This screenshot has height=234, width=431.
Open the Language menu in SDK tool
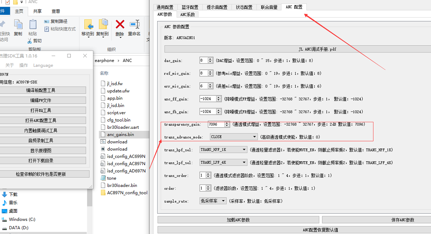point(43,65)
